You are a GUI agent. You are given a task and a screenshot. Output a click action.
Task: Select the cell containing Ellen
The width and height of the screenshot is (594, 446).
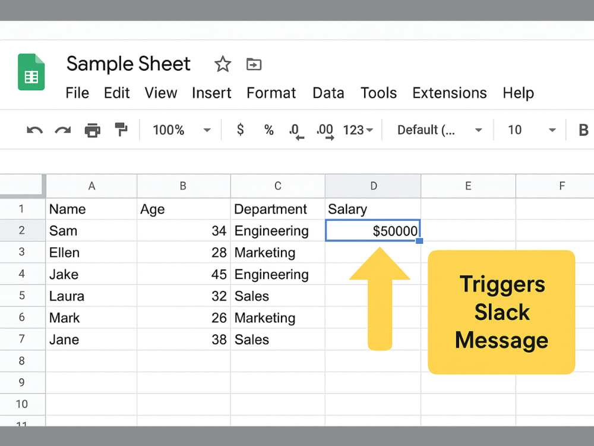91,252
